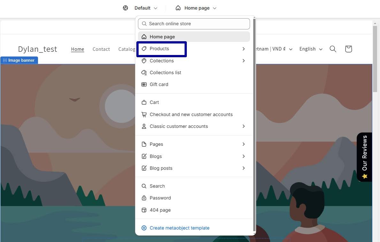Click the globe icon beside Default
Viewport: 380px width, 242px height.
pos(125,8)
